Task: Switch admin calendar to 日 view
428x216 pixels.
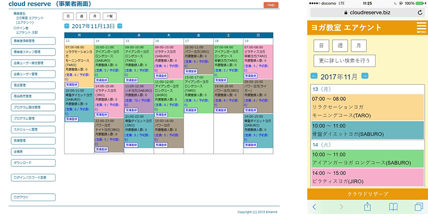Action: [x=68, y=17]
